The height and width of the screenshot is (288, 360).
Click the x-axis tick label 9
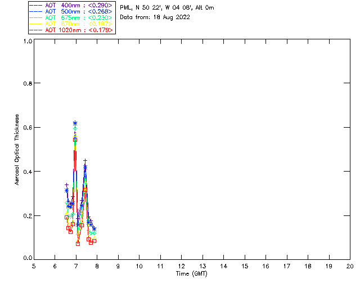[118, 266]
